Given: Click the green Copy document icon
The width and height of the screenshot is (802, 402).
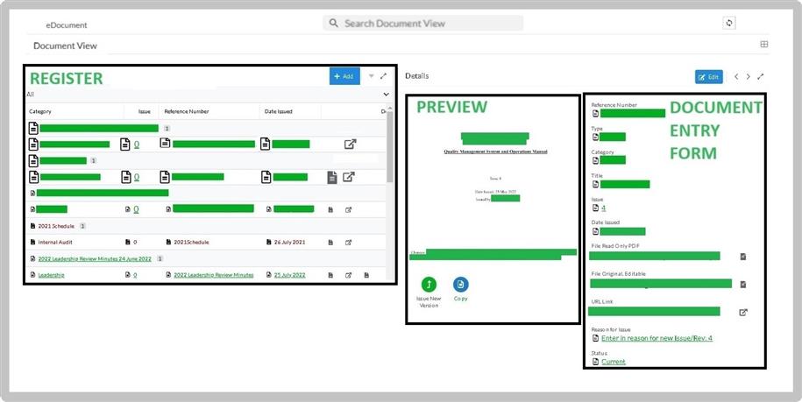Looking at the screenshot, I should point(461,284).
